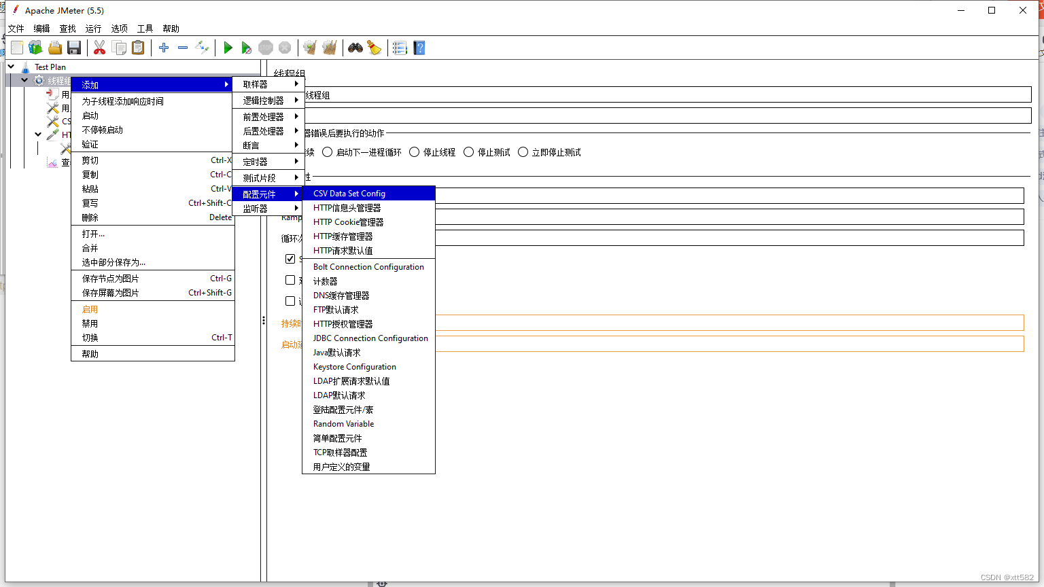Image resolution: width=1044 pixels, height=587 pixels.
Task: Click 禁用 in the context menu
Action: click(153, 323)
